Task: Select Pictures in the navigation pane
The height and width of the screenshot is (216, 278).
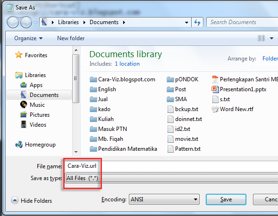Action: coord(40,115)
